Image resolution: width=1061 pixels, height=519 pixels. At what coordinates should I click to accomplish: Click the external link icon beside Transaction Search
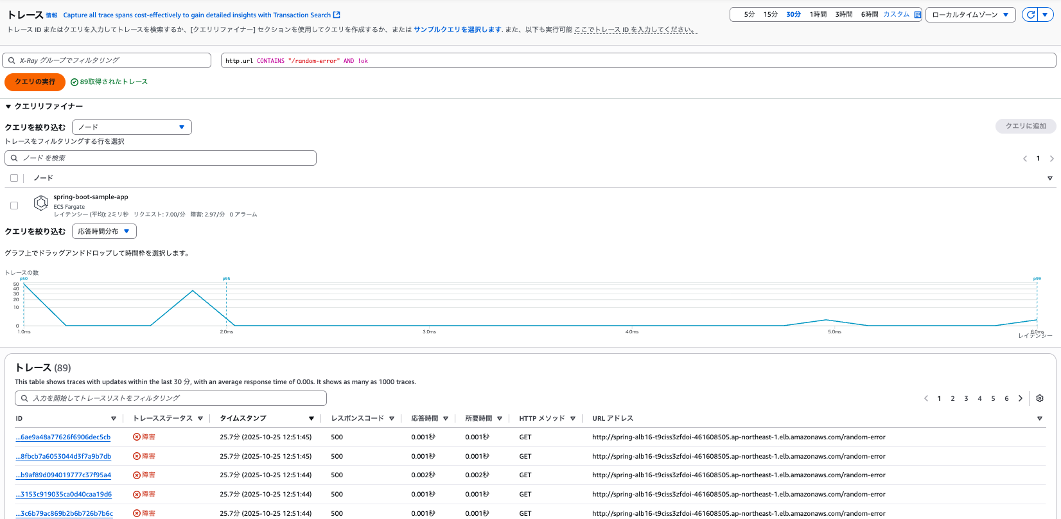click(x=337, y=15)
